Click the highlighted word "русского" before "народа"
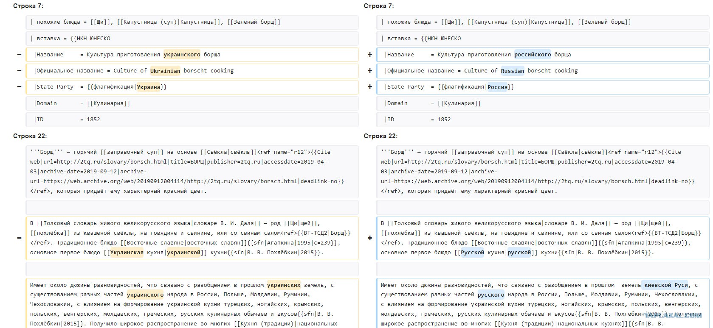Screen dimensions: 713x328 click(491, 295)
